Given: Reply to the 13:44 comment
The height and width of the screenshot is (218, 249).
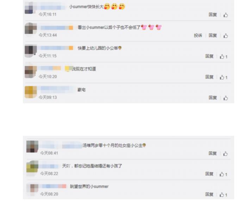Looking at the screenshot, I should [x=213, y=36].
